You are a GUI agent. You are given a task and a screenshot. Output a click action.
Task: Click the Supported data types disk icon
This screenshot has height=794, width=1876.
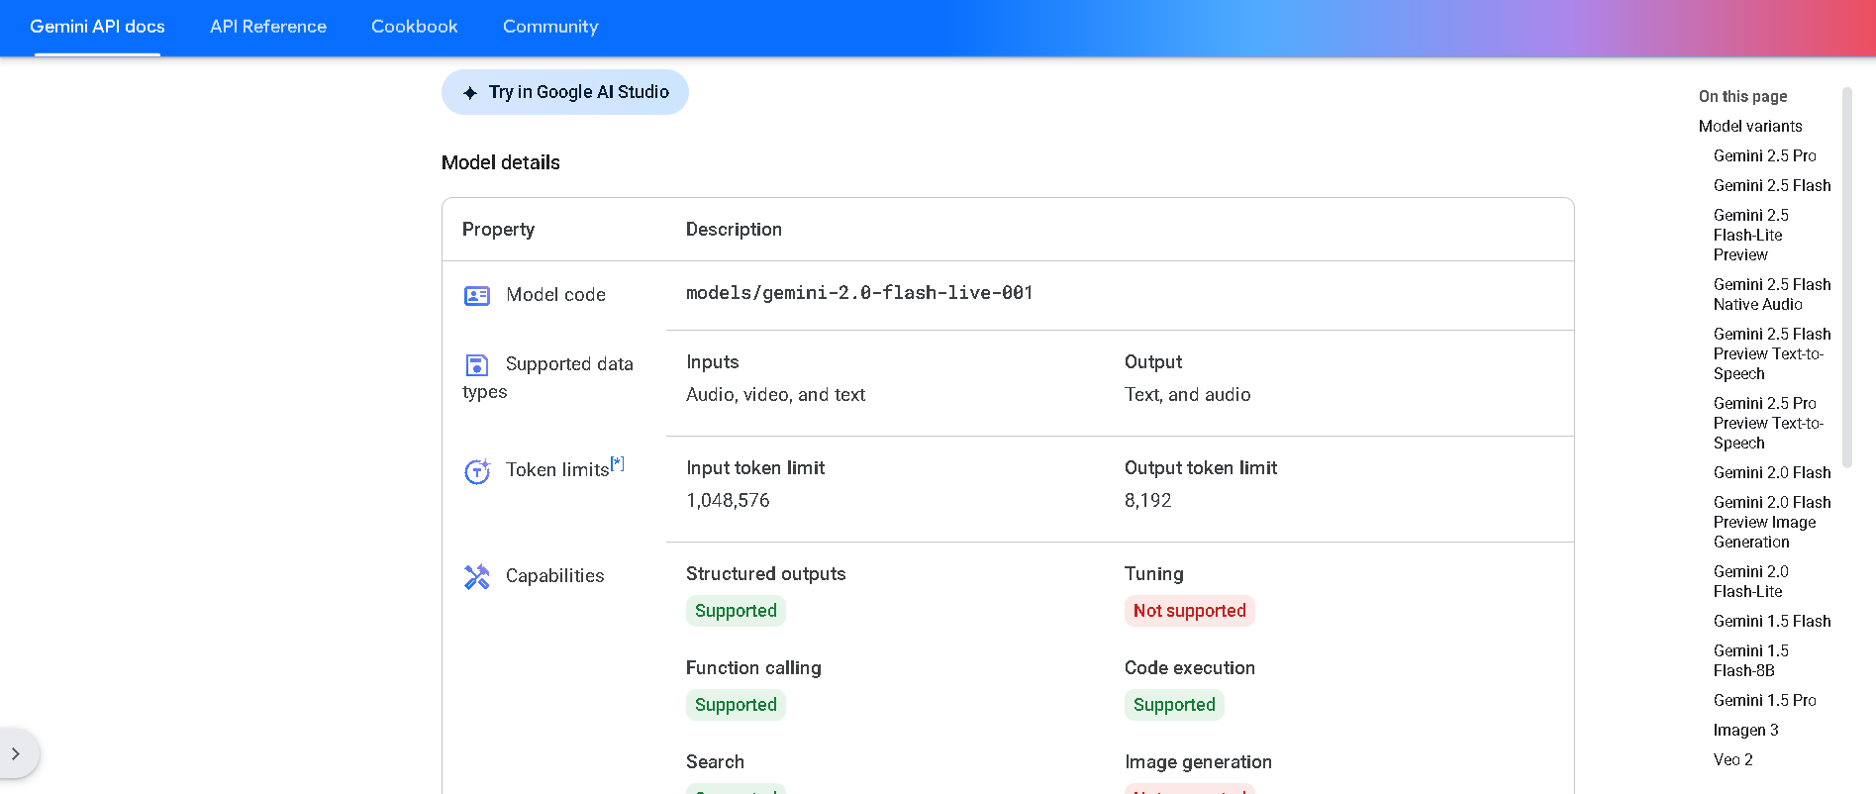[477, 365]
